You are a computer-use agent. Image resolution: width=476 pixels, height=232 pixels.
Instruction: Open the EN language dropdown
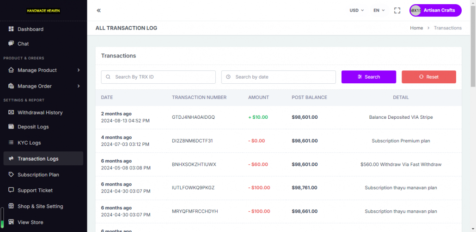tap(379, 10)
